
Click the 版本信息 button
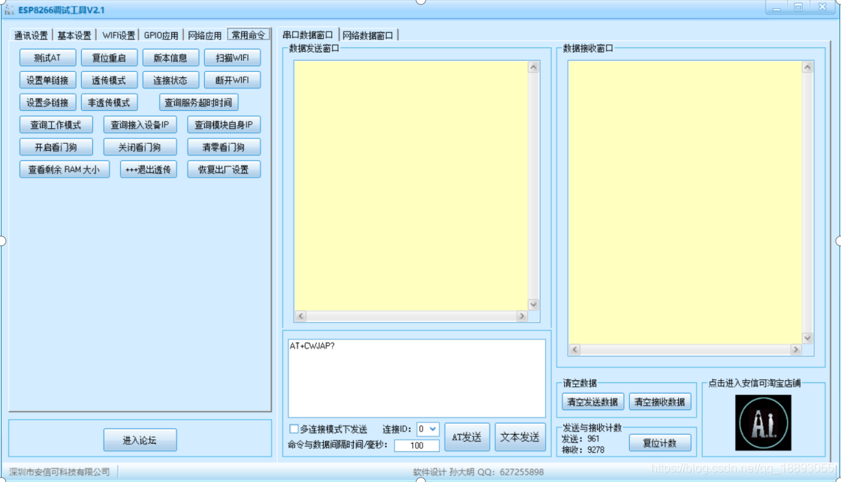170,58
